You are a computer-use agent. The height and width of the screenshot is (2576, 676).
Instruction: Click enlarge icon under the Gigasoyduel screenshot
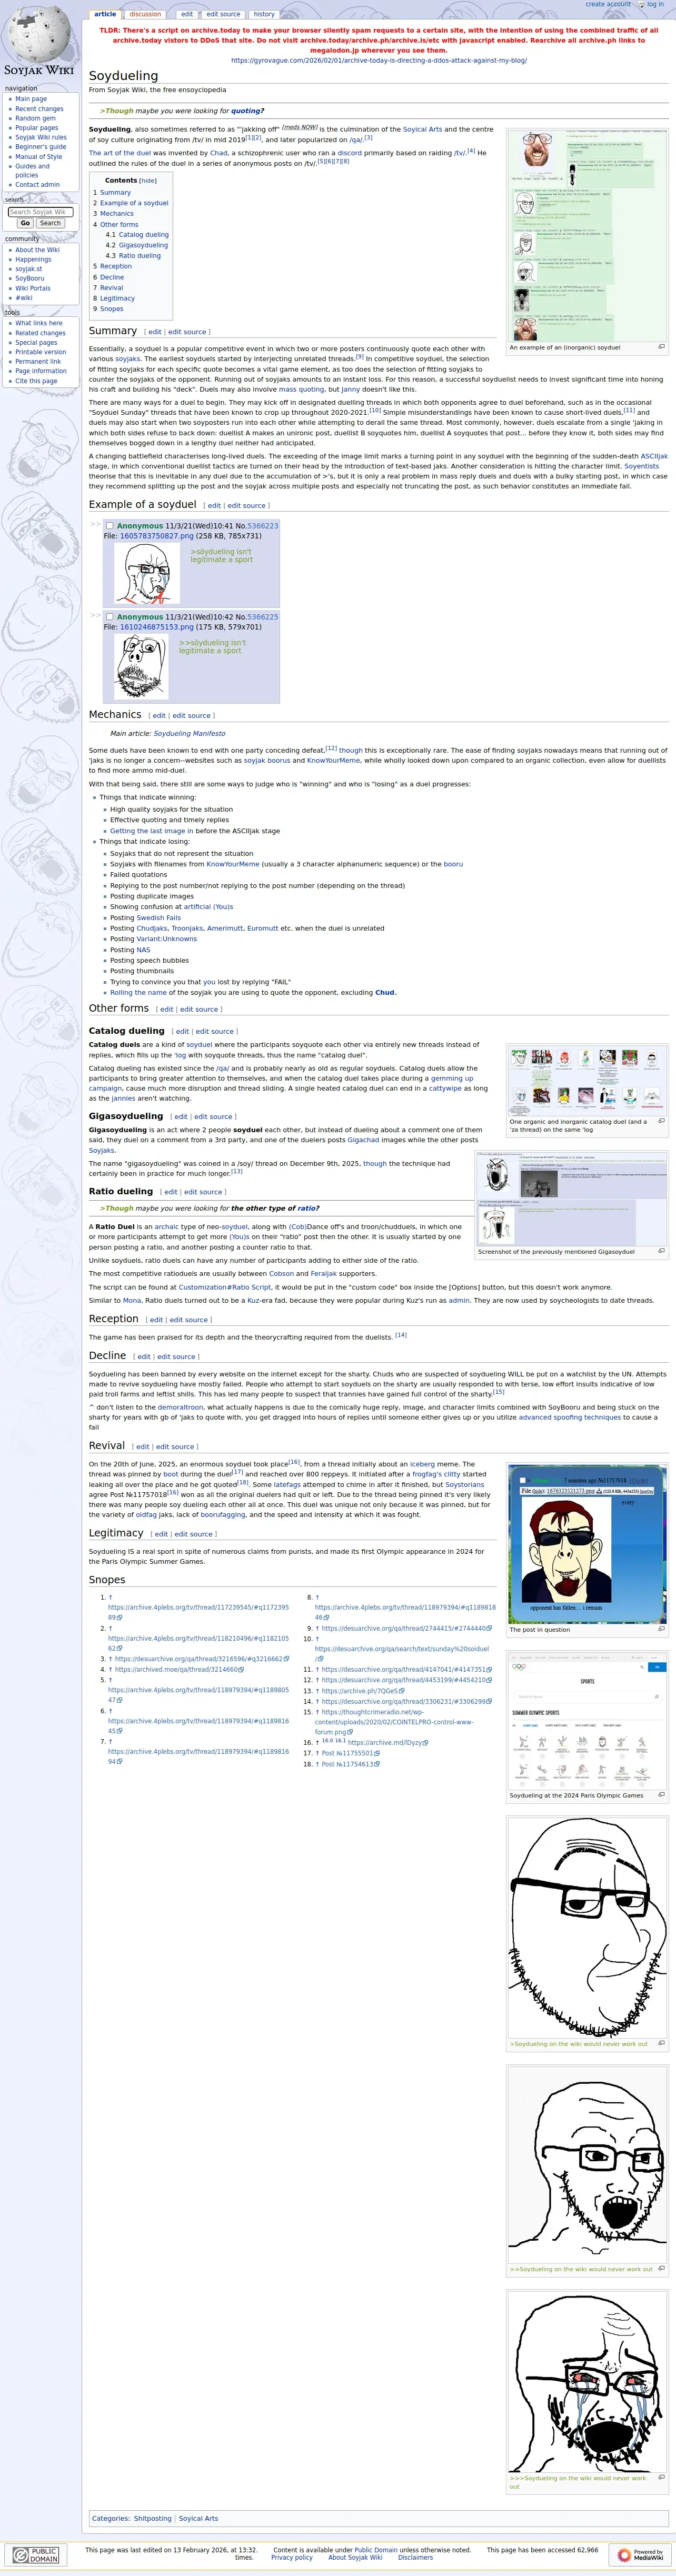click(661, 1251)
